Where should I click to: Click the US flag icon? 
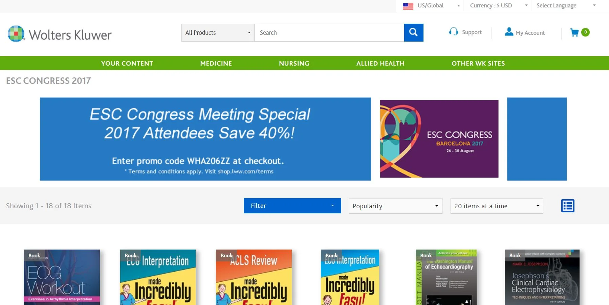[408, 6]
